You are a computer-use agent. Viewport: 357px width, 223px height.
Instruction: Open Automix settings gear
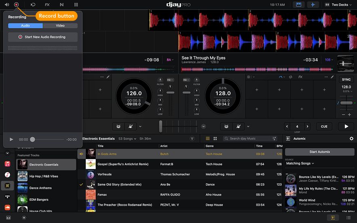(351, 139)
